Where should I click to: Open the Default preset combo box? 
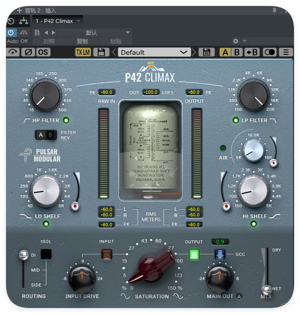[154, 52]
